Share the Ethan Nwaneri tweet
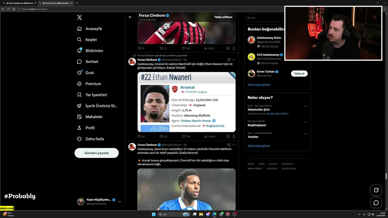This screenshot has width=388, height=218. point(234,137)
